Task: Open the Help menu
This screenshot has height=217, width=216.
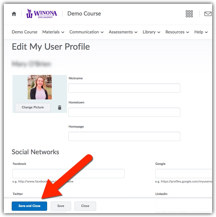Action: click(201, 32)
